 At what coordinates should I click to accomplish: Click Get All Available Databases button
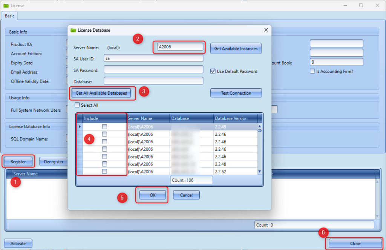click(x=101, y=93)
